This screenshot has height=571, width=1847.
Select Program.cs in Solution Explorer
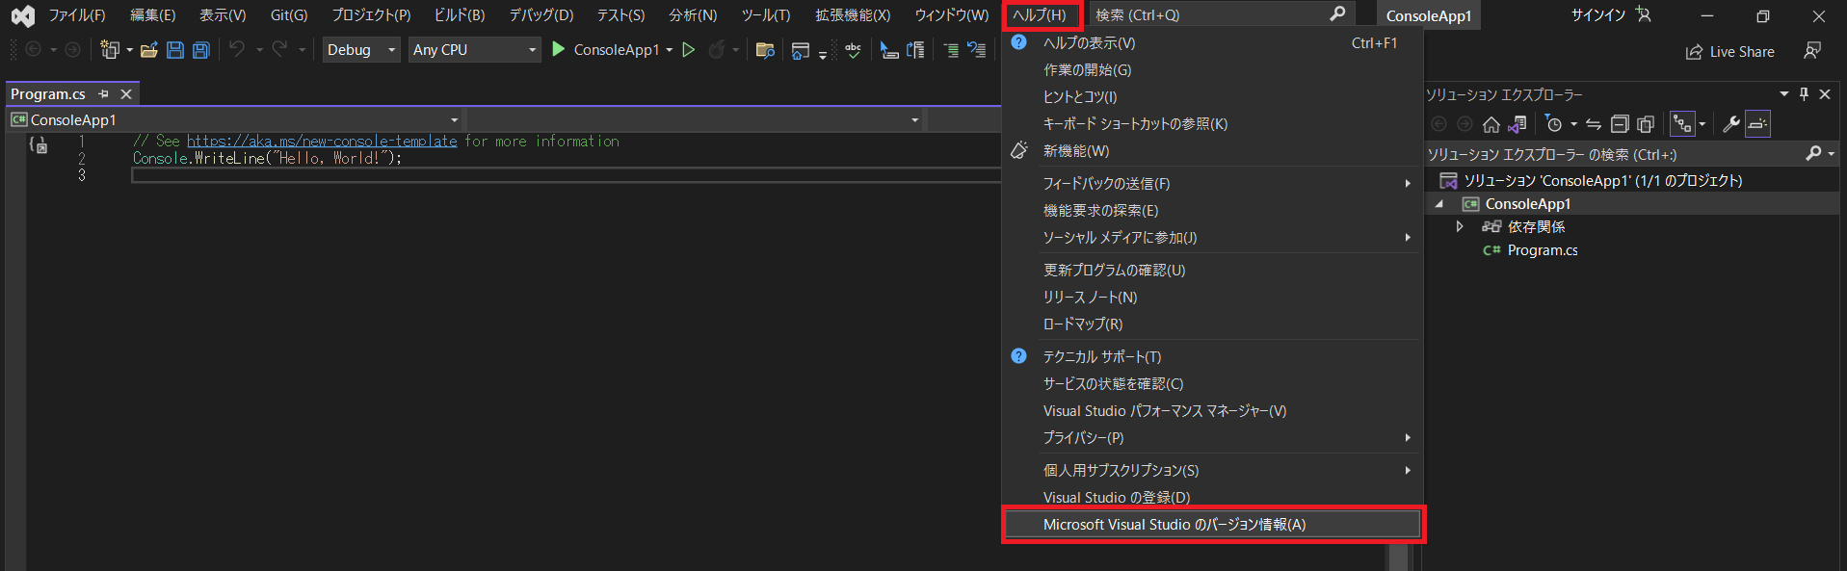coord(1542,250)
